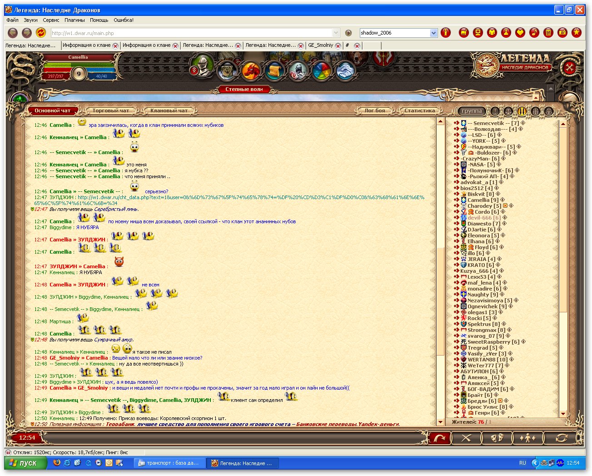Click the knight helmet character icon
Image resolution: width=592 pixels, height=476 pixels.
202,66
